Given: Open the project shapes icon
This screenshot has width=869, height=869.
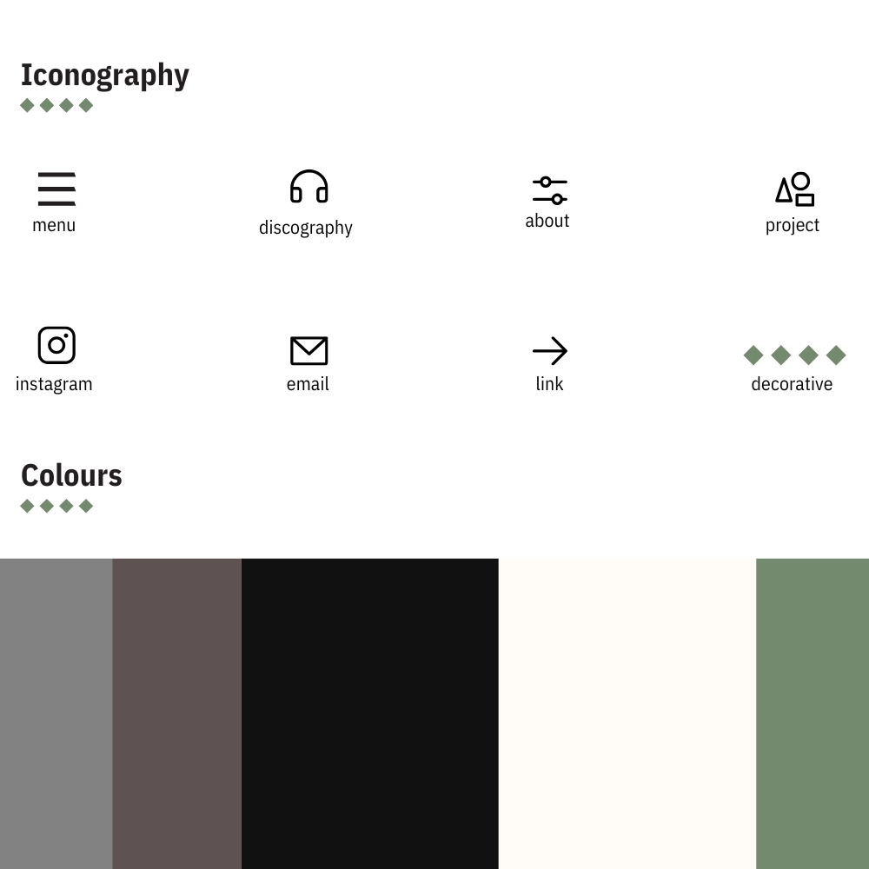Looking at the screenshot, I should click(795, 189).
